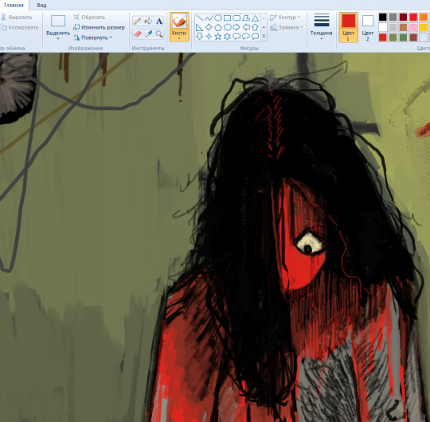Open the Выделить selection dropdown arrow
Viewport: 430px width, 422px height.
[x=58, y=39]
